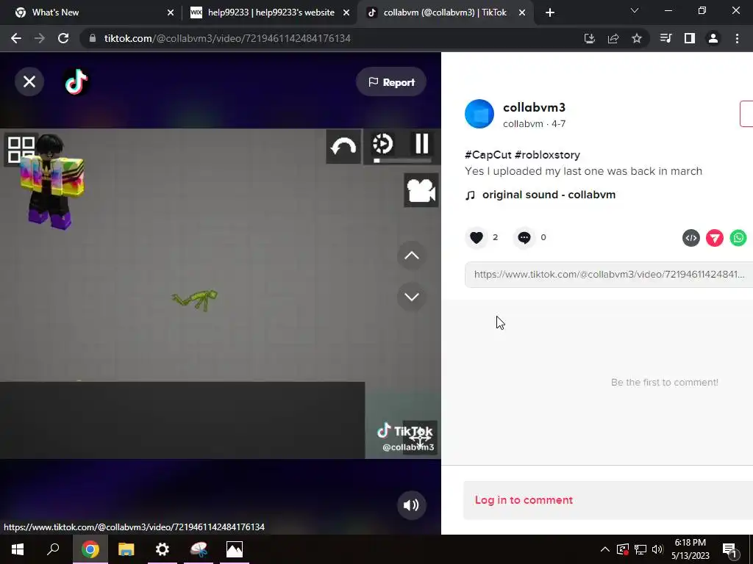Open Snipping Tool from the taskbar
This screenshot has height=564, width=753.
pos(199,549)
